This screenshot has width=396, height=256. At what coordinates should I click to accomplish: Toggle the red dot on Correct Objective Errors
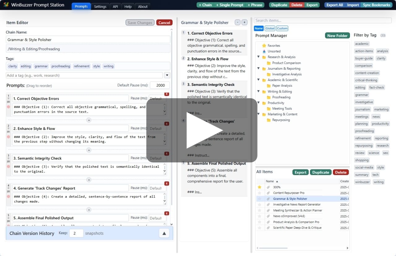tap(9, 107)
